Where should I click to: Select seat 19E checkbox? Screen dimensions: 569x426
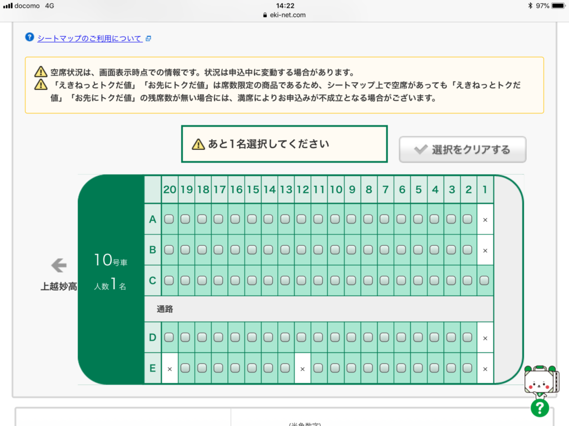tap(186, 368)
